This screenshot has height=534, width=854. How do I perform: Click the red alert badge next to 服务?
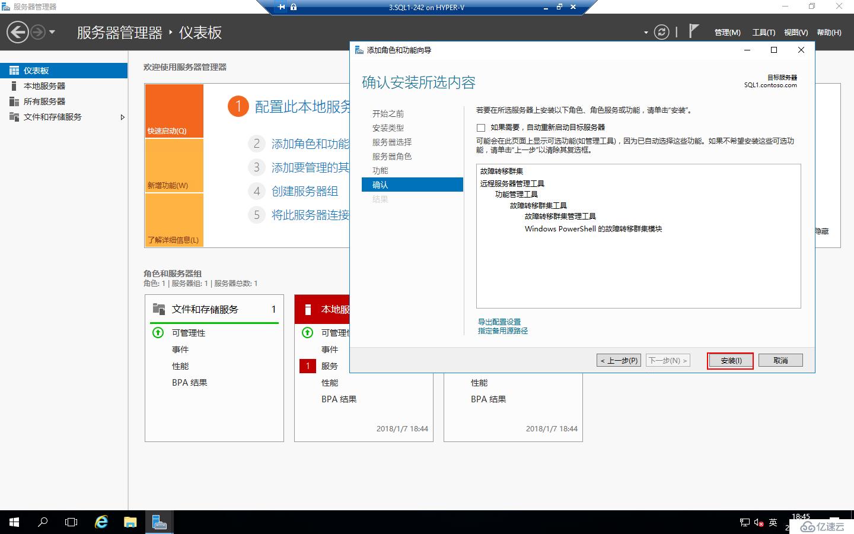click(x=308, y=366)
